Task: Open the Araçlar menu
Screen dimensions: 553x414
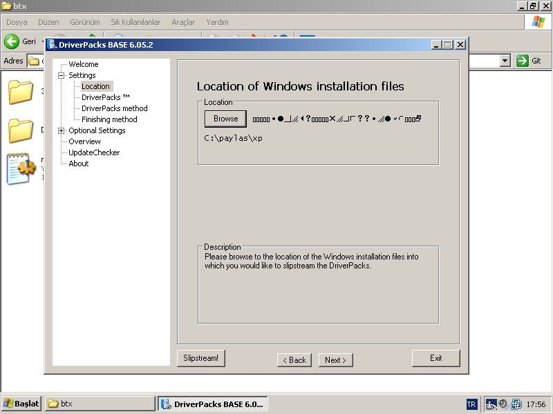Action: point(183,22)
